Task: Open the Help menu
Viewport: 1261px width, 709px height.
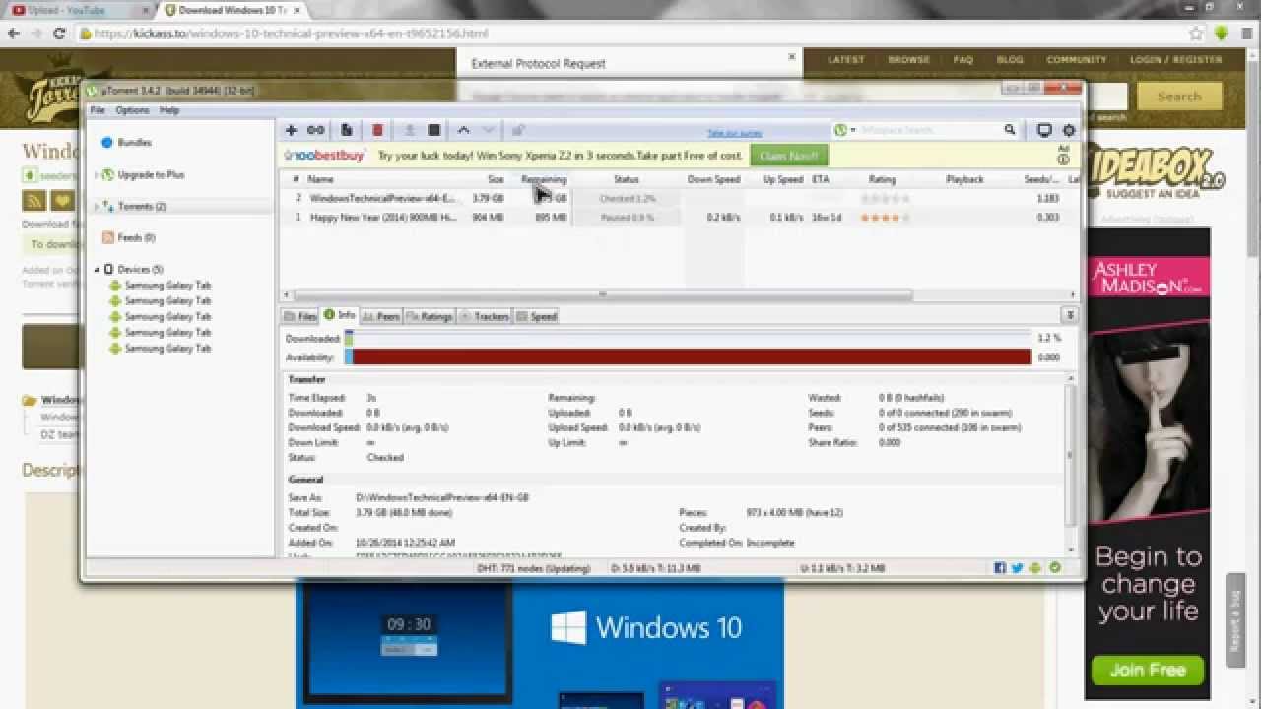Action: tap(169, 110)
